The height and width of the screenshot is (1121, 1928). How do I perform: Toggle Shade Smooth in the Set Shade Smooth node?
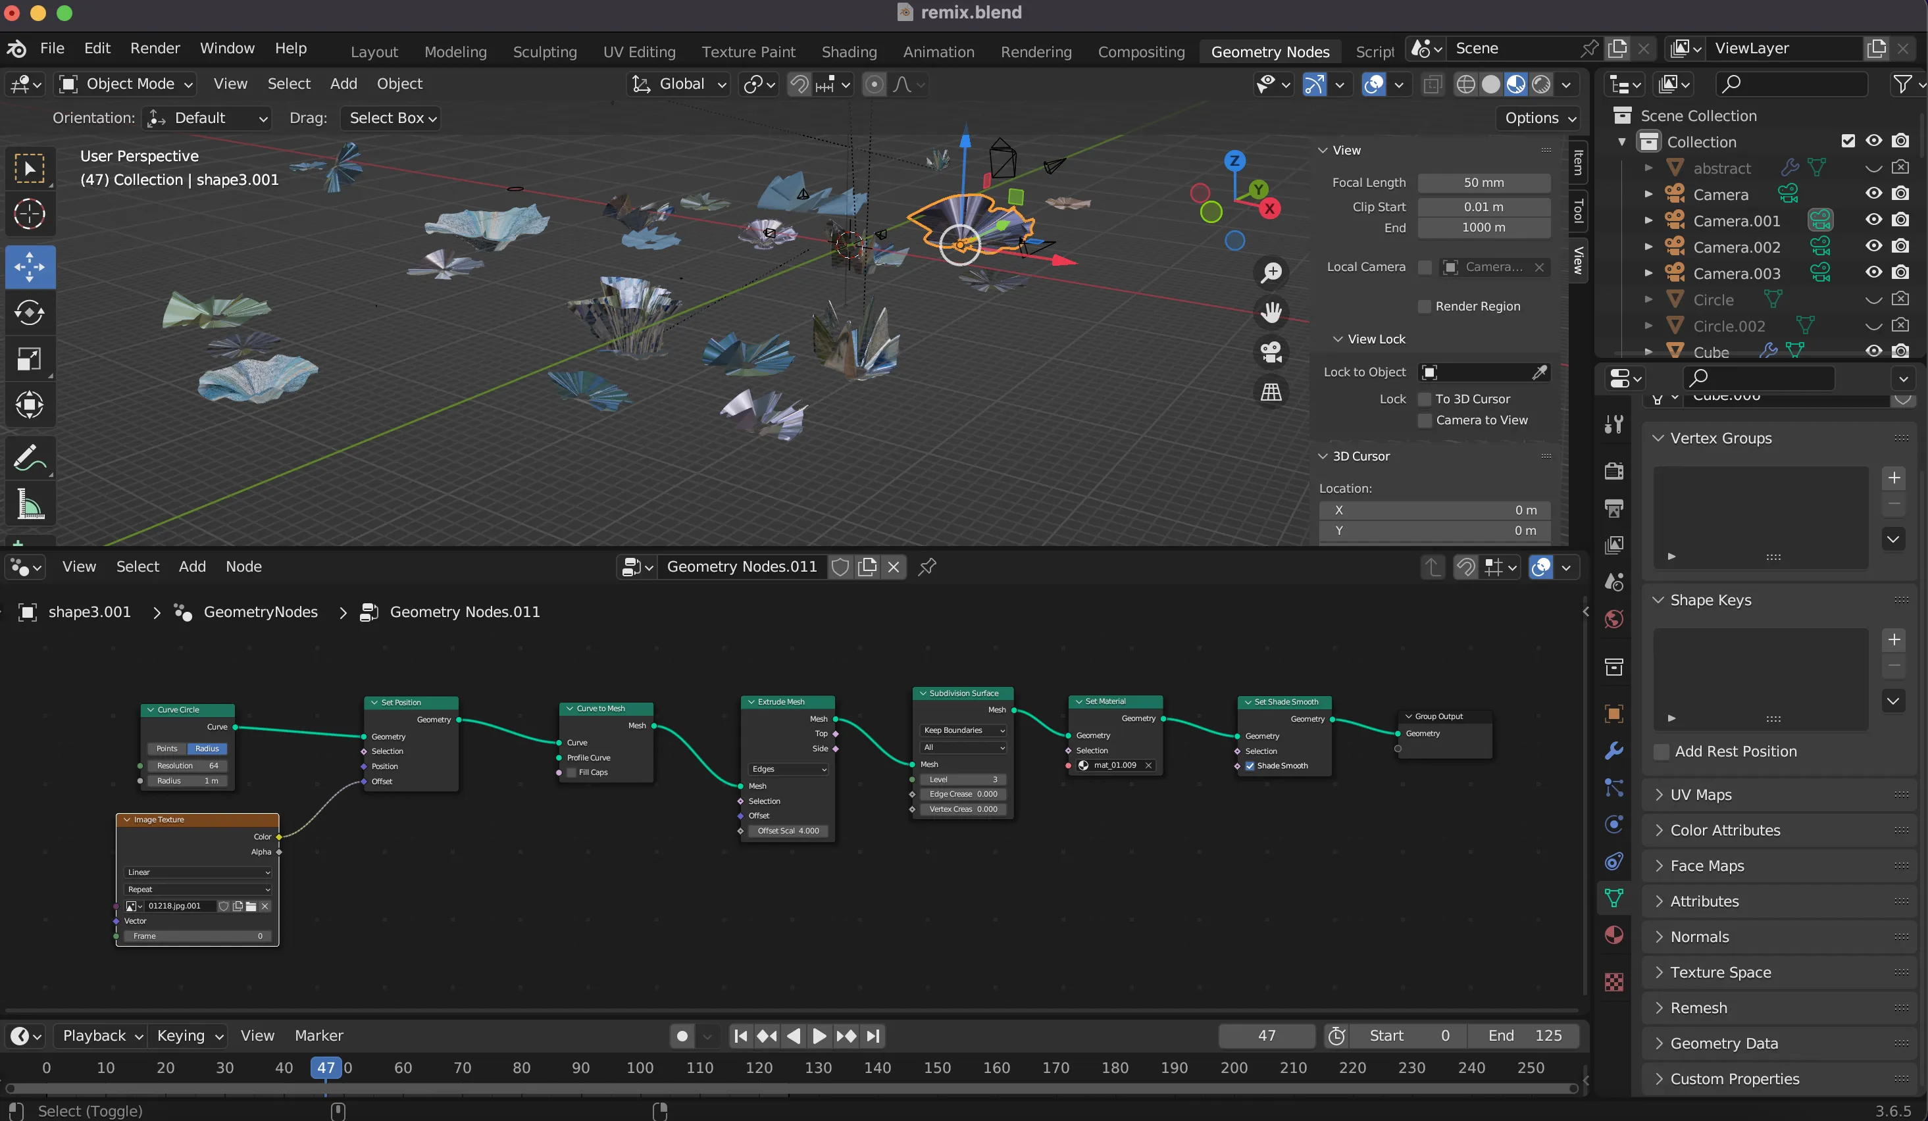click(x=1251, y=766)
